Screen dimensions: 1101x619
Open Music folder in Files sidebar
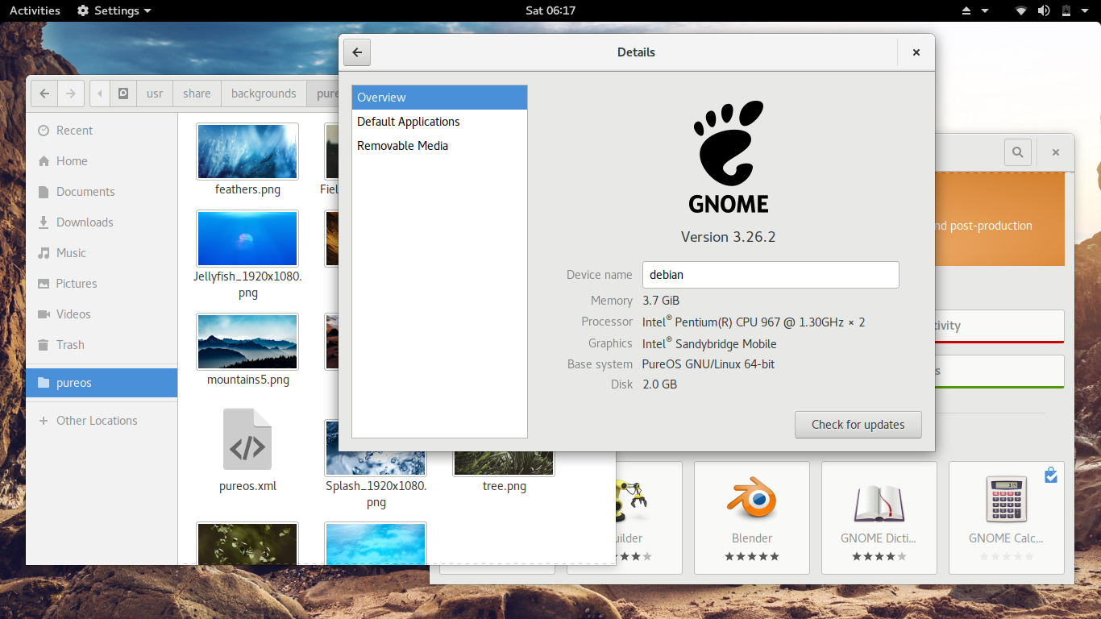pyautogui.click(x=102, y=253)
